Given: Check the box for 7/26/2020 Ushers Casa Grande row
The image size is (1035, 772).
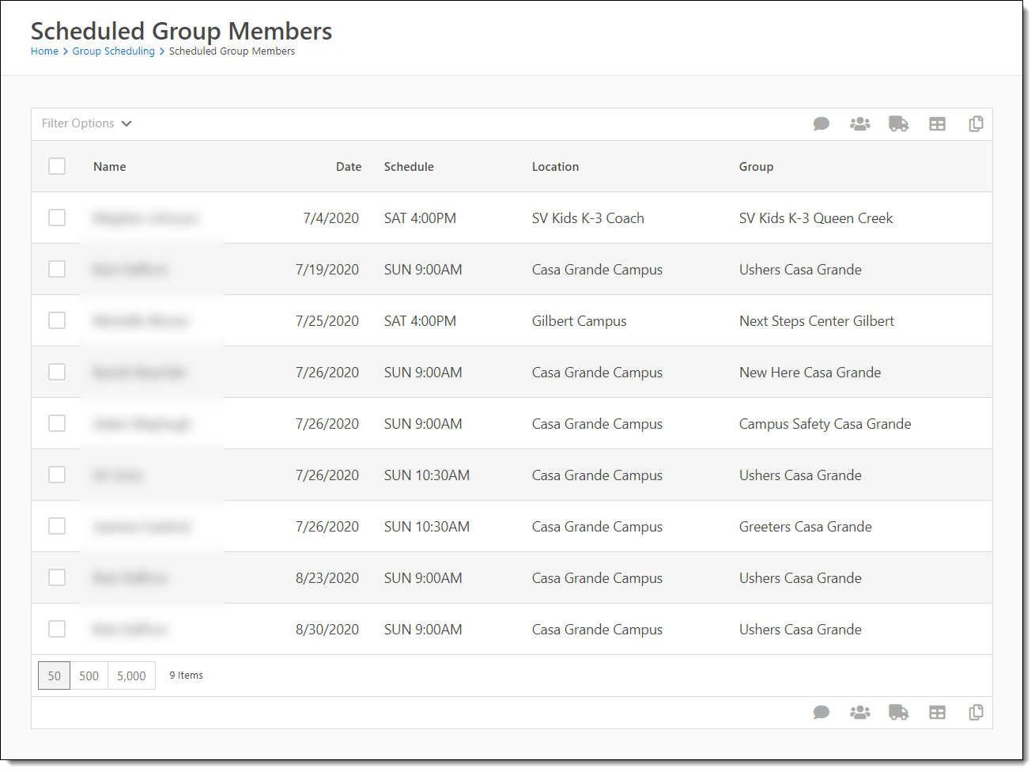Looking at the screenshot, I should point(57,475).
